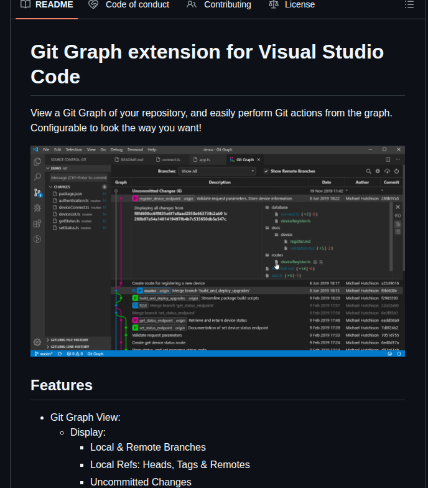
Task: Open app.ts (+5|-1) in commit file tree
Action: 277,276
